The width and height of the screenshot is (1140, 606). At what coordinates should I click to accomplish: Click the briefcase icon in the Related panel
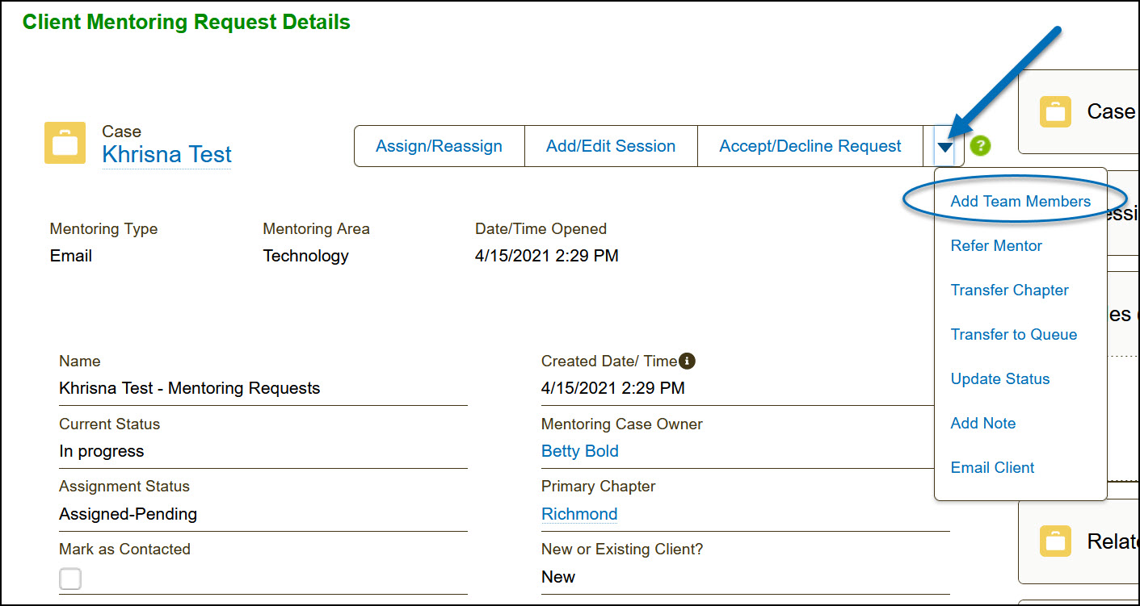pyautogui.click(x=1055, y=541)
